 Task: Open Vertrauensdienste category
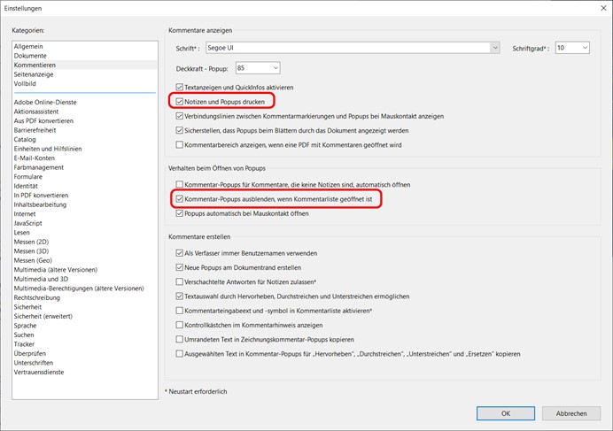point(39,373)
